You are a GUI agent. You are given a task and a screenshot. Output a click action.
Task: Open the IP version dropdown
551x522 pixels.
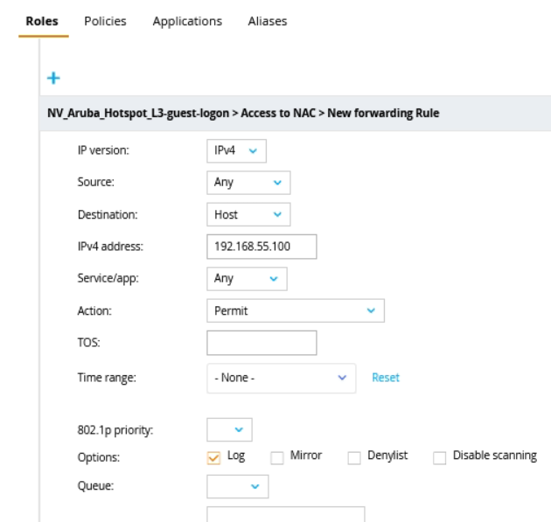coord(236,151)
